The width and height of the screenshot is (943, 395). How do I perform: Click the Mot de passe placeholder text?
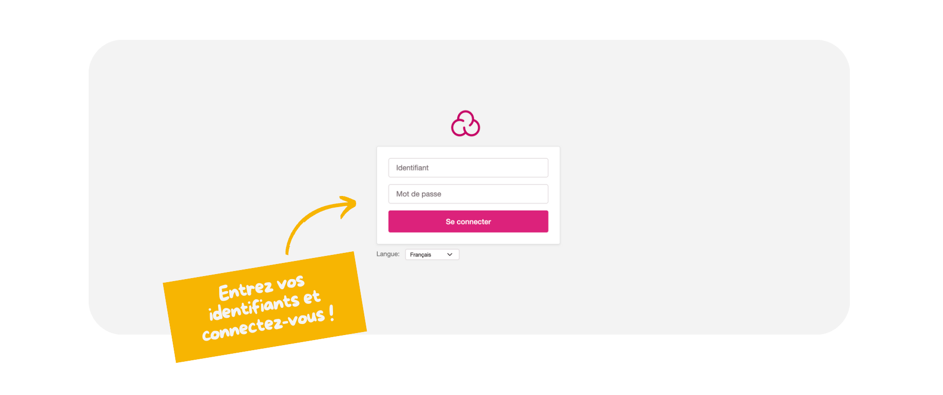coord(419,194)
